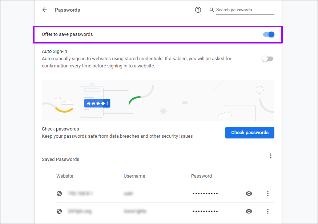Show password for the first saved entry
This screenshot has width=318, height=224.
tap(249, 194)
